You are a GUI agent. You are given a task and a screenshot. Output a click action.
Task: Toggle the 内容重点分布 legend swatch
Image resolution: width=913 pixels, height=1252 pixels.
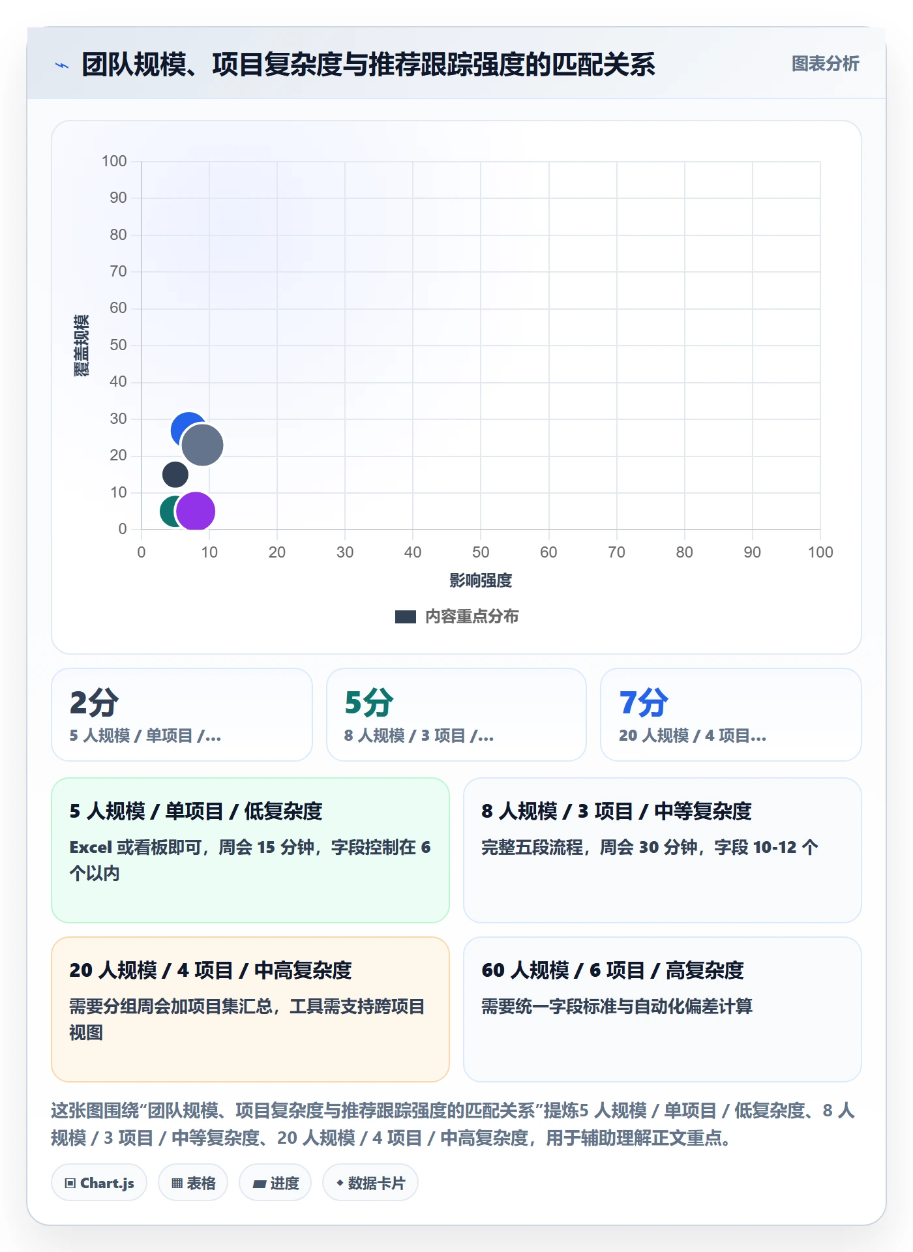[406, 617]
